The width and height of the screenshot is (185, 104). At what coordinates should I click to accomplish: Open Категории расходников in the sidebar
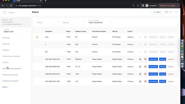click(x=12, y=68)
